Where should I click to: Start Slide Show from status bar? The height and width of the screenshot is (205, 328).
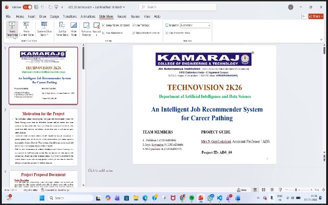pos(280,190)
